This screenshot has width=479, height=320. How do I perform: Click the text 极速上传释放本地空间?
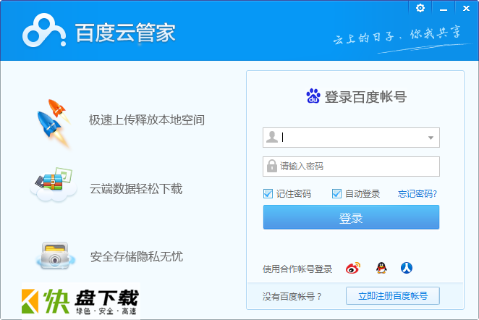147,120
